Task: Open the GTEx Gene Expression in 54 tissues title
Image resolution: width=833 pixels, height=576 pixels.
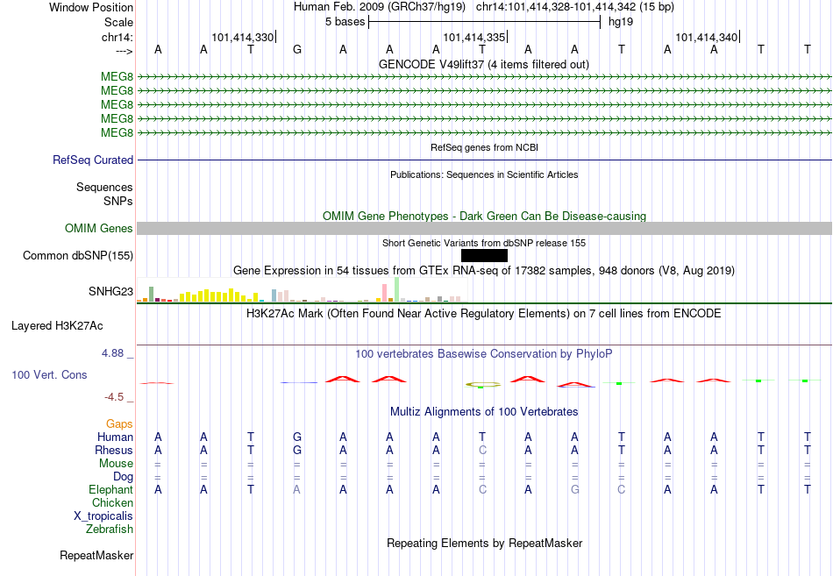Action: [x=484, y=270]
